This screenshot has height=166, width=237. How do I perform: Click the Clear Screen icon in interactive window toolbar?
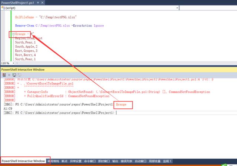click(4, 75)
